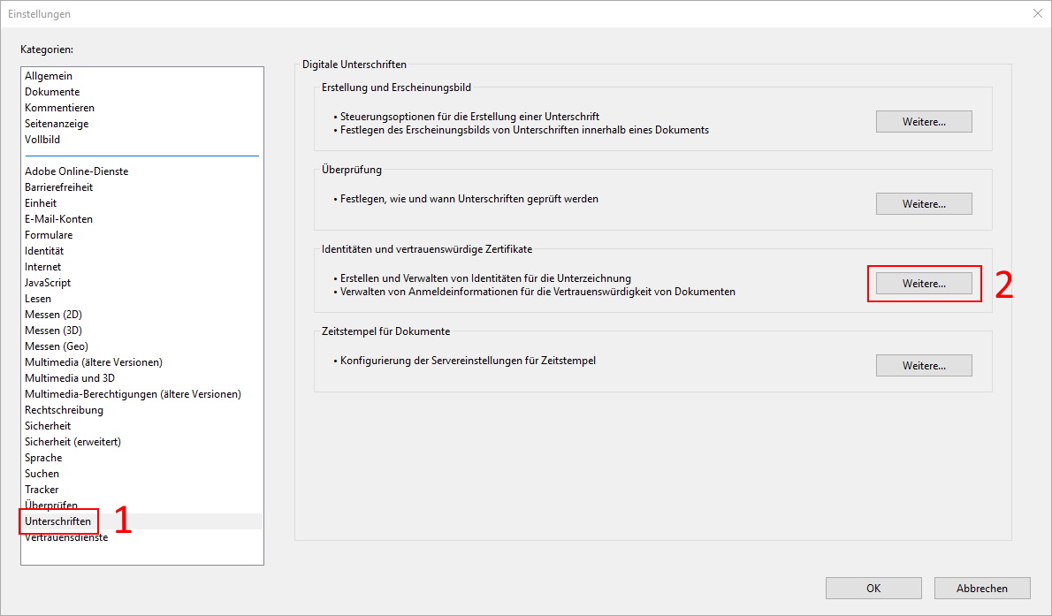The width and height of the screenshot is (1052, 616).
Task: Open the Vertrauensdienste category
Action: click(66, 537)
